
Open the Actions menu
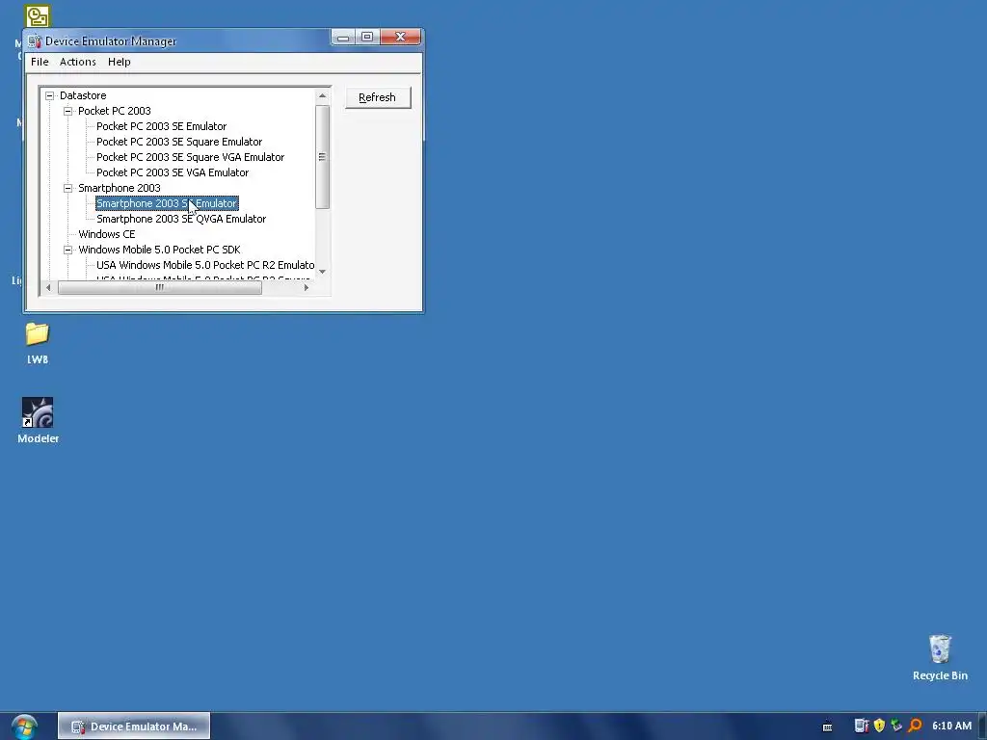click(x=77, y=62)
